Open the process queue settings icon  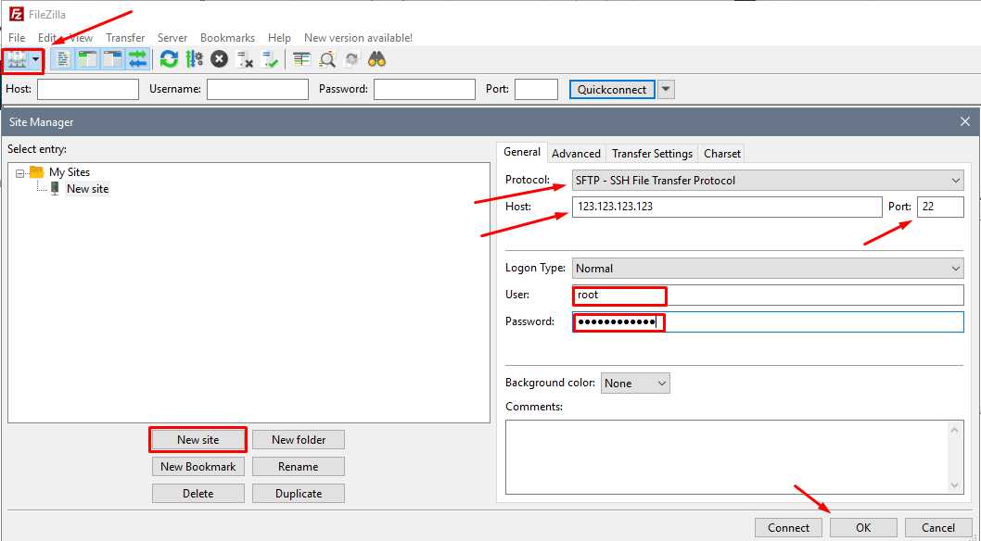[194, 60]
